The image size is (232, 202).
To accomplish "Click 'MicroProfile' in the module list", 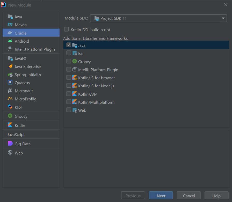I will tap(25, 99).
